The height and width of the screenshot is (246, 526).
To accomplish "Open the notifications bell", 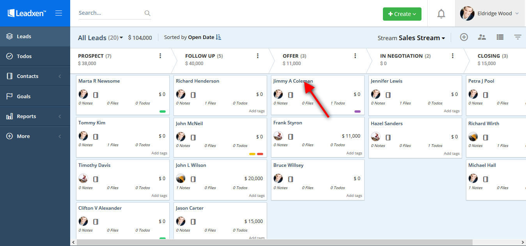I will [441, 14].
